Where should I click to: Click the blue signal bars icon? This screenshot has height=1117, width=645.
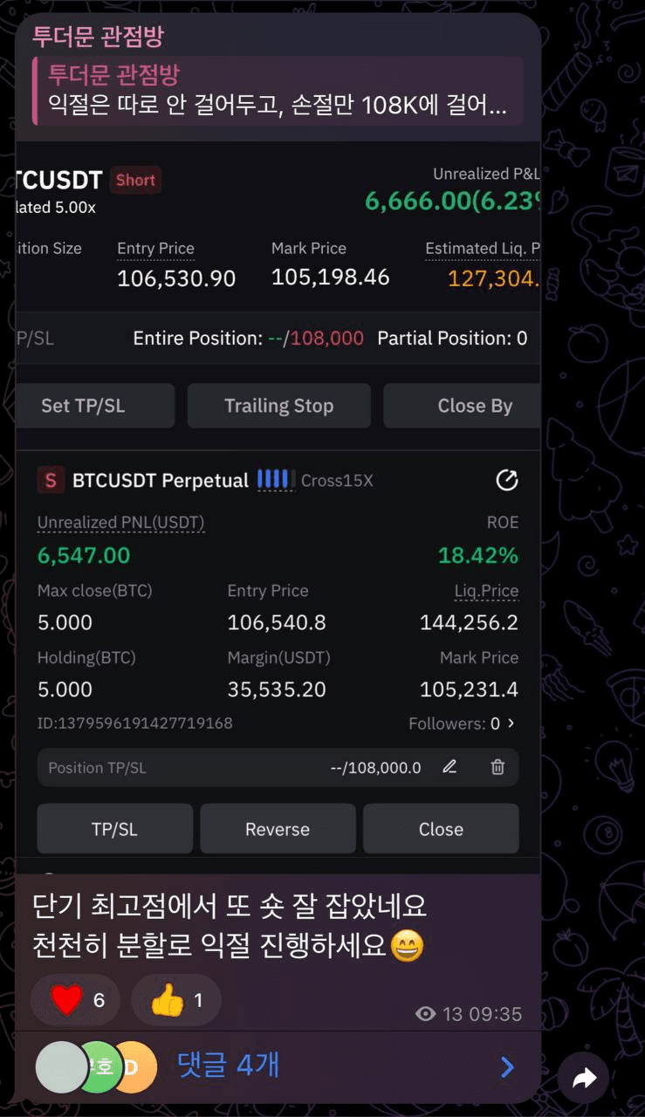pos(272,479)
